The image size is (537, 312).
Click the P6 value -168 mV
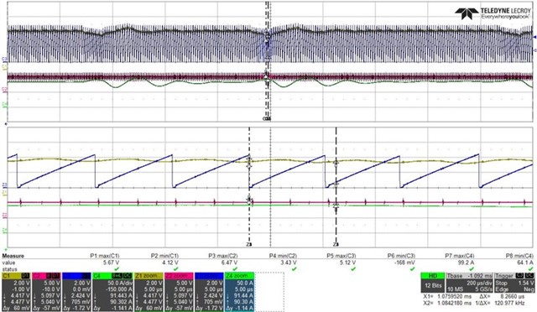[404, 263]
